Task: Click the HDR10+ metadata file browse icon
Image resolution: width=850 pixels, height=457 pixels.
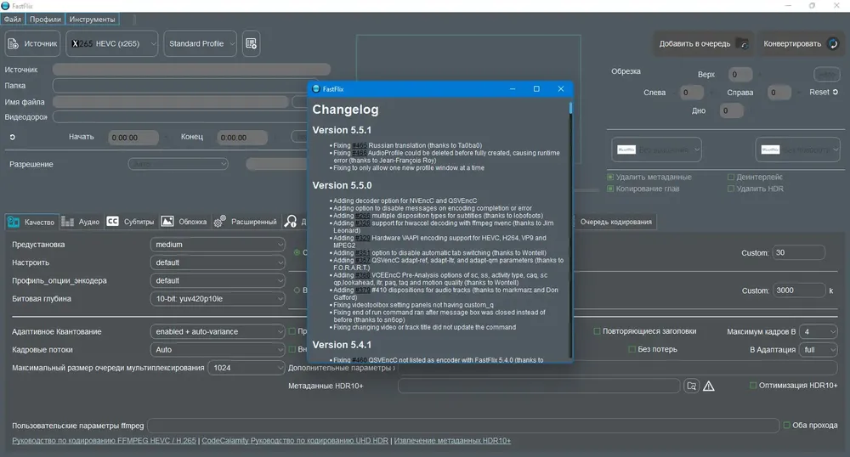Action: (691, 386)
